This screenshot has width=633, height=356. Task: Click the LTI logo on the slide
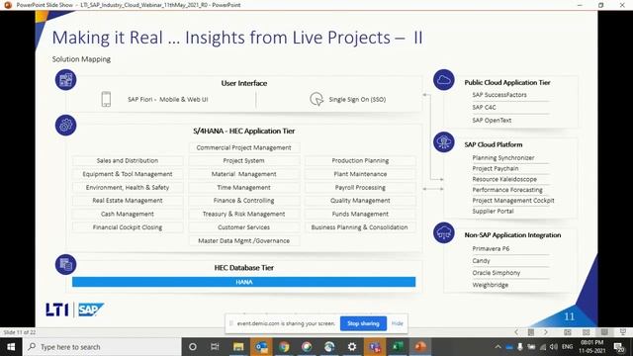coord(57,310)
